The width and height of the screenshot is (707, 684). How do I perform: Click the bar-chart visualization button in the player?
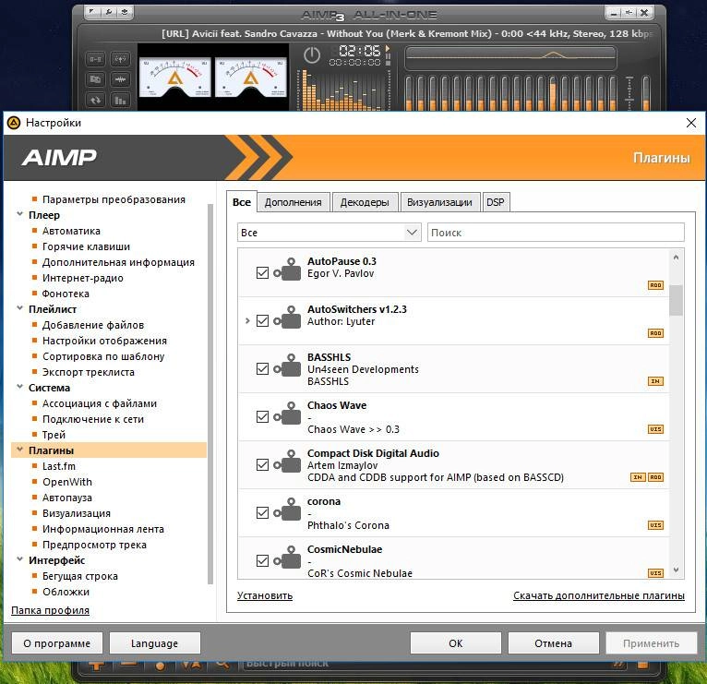click(x=120, y=100)
